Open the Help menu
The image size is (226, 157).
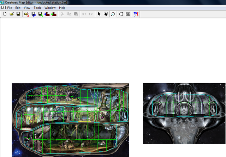coord(62,8)
